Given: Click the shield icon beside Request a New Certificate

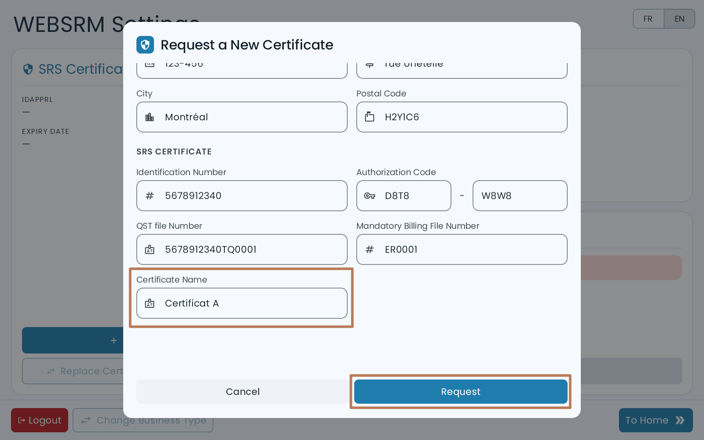Looking at the screenshot, I should pyautogui.click(x=145, y=45).
